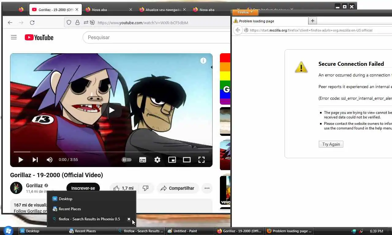Open a new tab in the old Firefox window
Screen dimensions: 392x235
(x=312, y=21)
